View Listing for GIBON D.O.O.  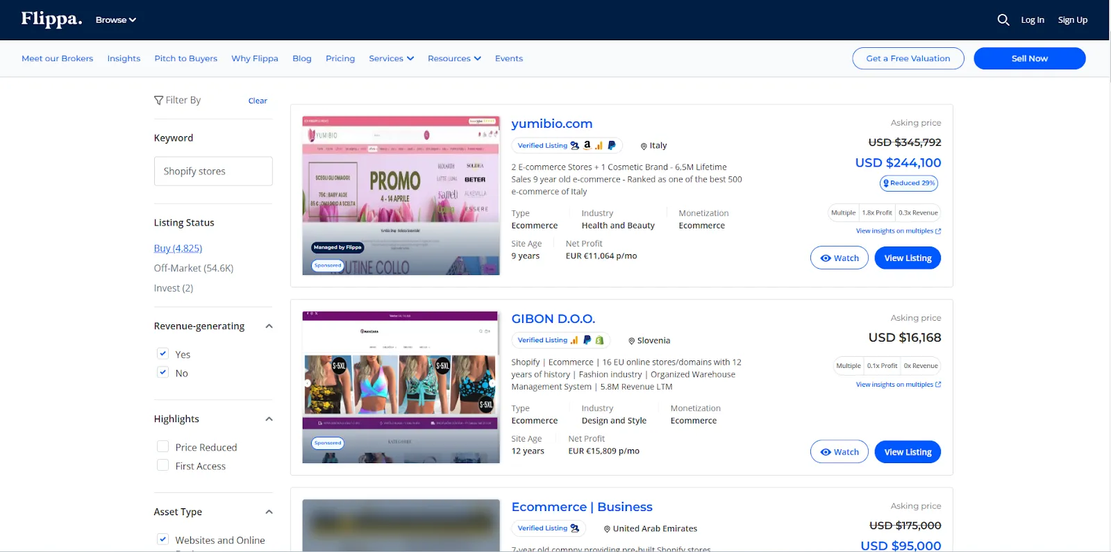click(908, 452)
